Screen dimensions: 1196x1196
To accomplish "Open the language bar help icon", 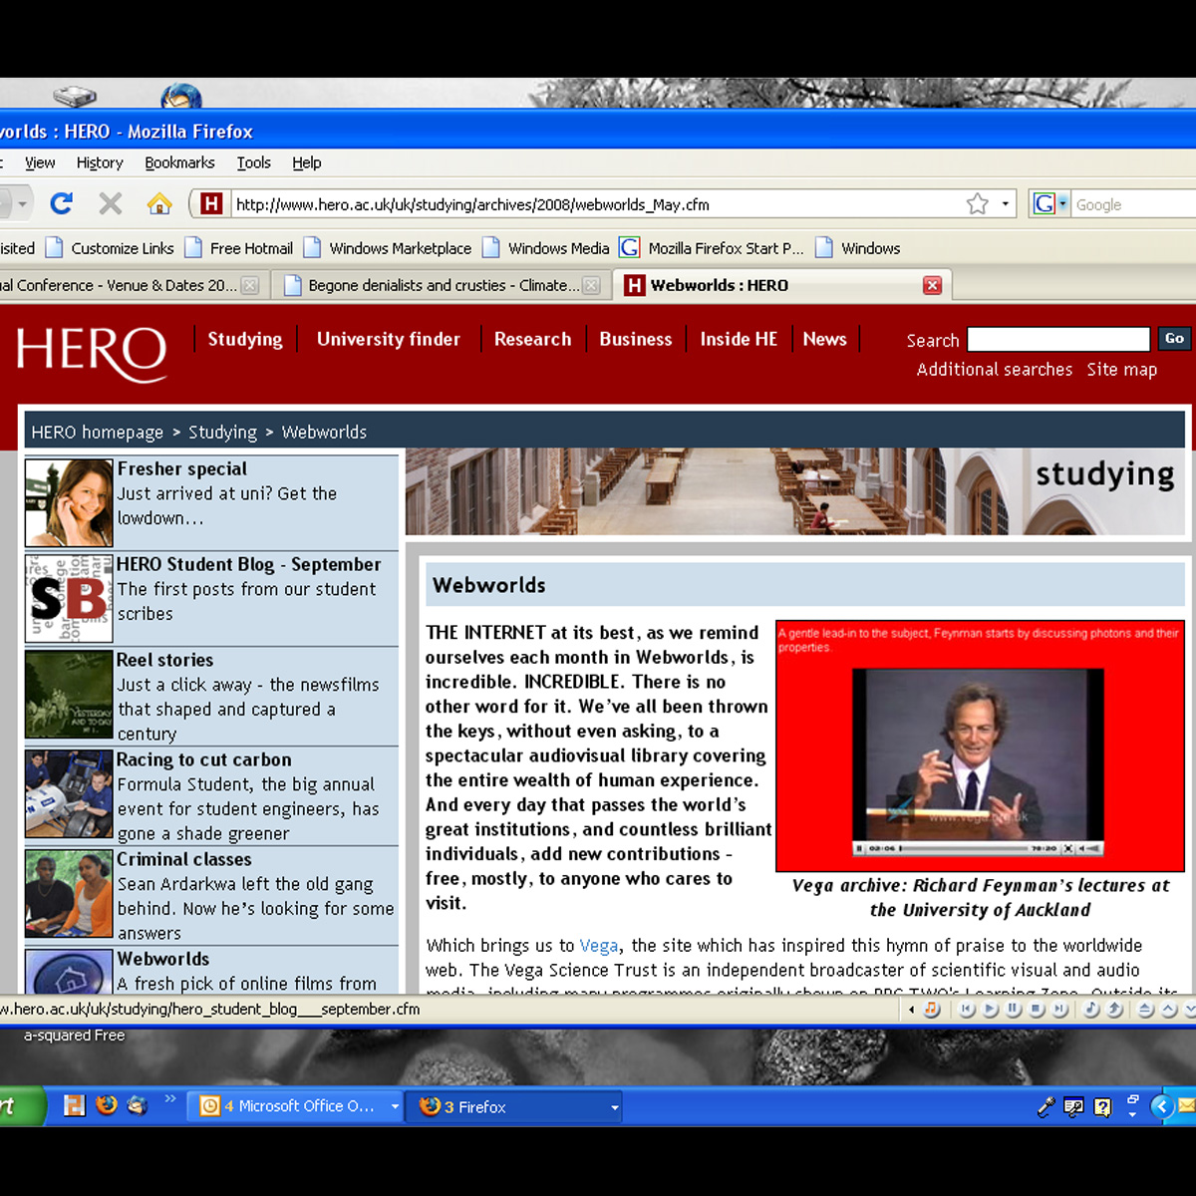I will (x=1102, y=1106).
